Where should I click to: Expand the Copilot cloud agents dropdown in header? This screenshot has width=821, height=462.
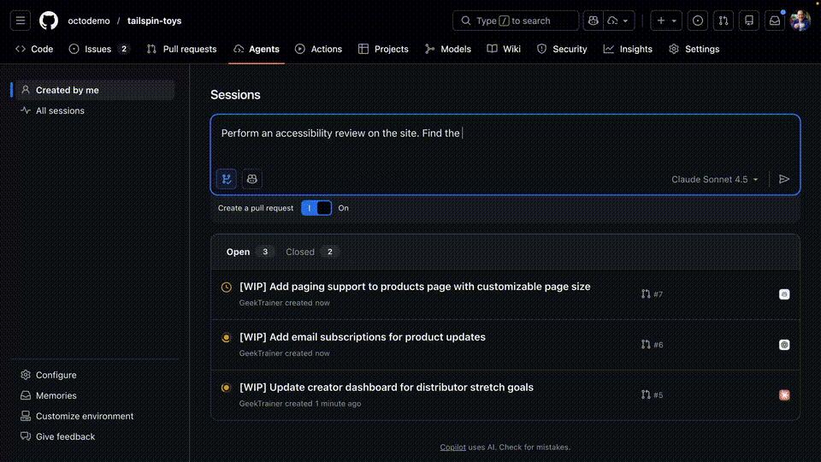click(x=619, y=21)
